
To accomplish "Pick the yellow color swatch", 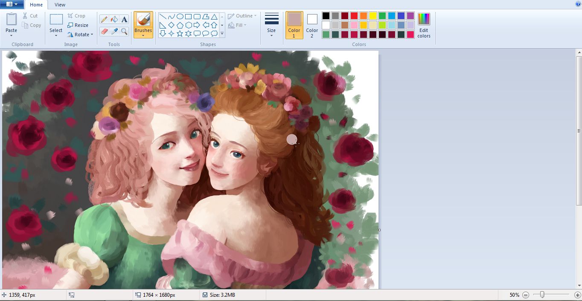I will click(372, 16).
